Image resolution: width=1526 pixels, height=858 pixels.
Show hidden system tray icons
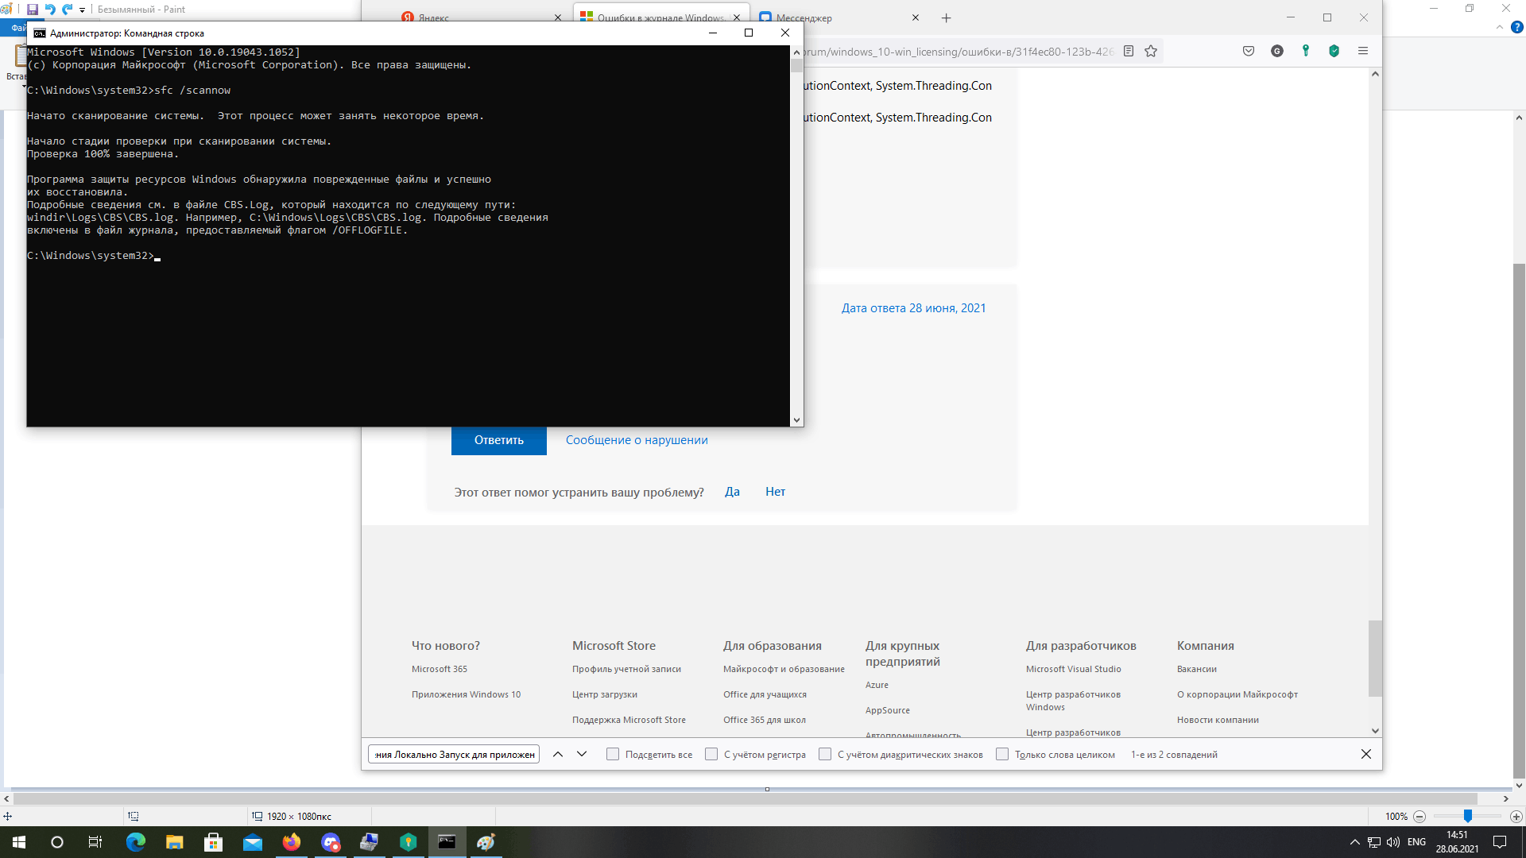pyautogui.click(x=1355, y=842)
